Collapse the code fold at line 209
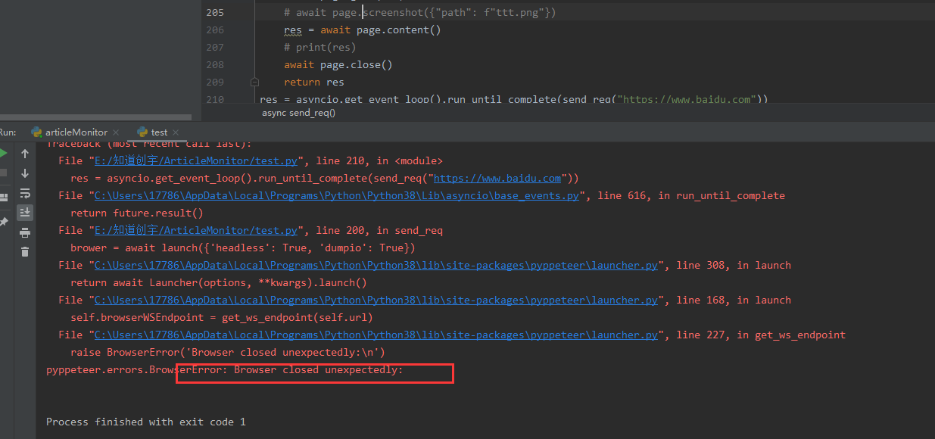 tap(254, 81)
